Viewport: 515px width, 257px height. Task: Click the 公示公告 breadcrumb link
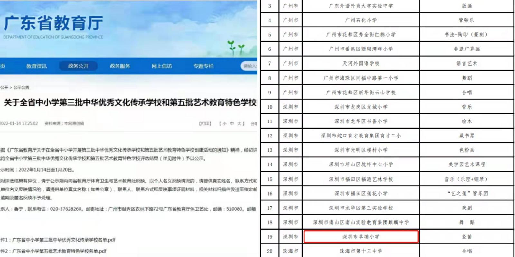tap(21, 87)
